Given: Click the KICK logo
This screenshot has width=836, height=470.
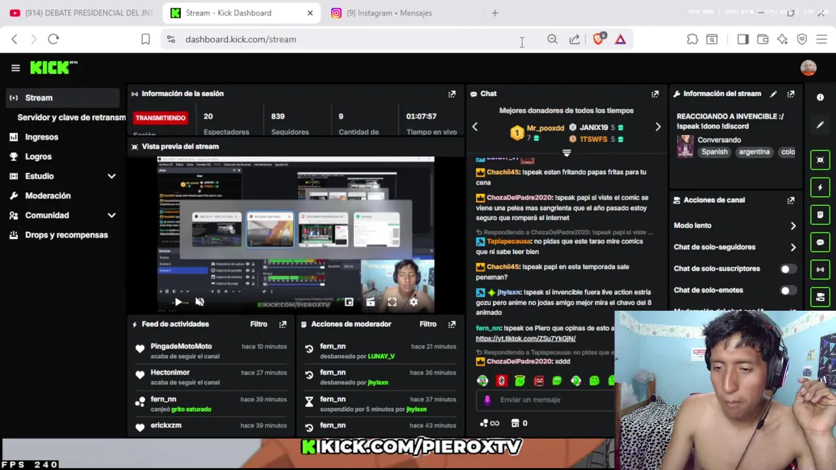Looking at the screenshot, I should [x=54, y=67].
